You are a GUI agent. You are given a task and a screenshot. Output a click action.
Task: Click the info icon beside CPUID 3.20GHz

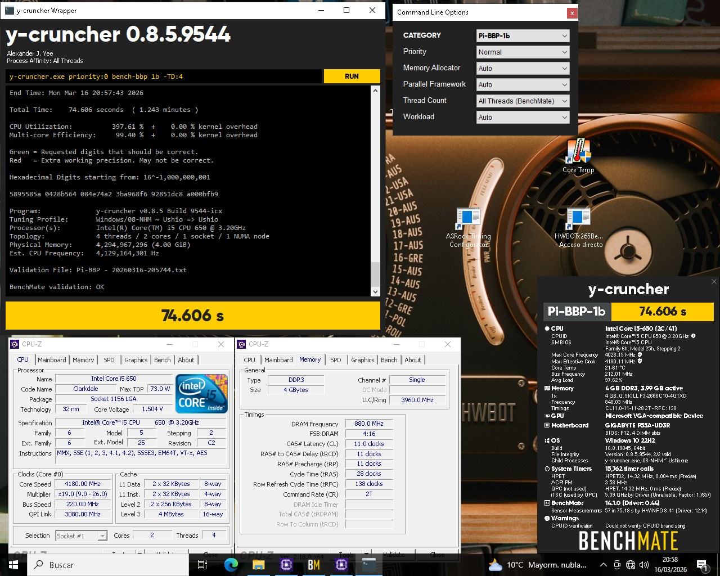click(693, 336)
